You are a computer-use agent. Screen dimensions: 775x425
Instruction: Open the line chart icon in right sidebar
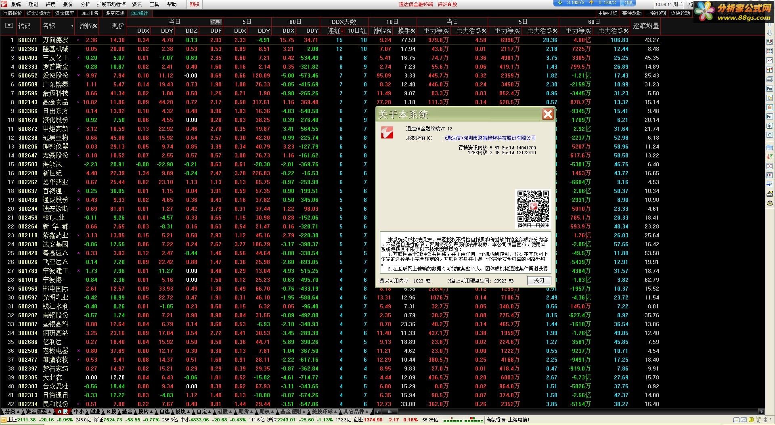[x=769, y=61]
